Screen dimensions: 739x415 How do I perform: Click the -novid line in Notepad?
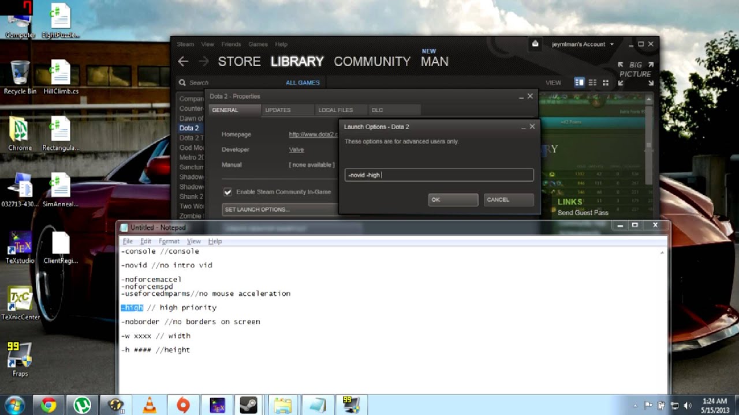[166, 265]
